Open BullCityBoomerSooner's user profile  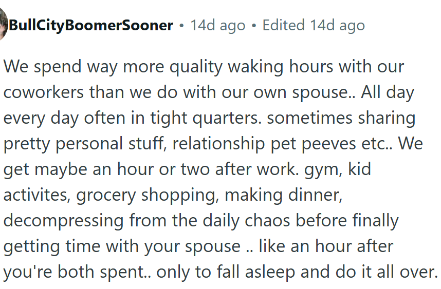91,25
